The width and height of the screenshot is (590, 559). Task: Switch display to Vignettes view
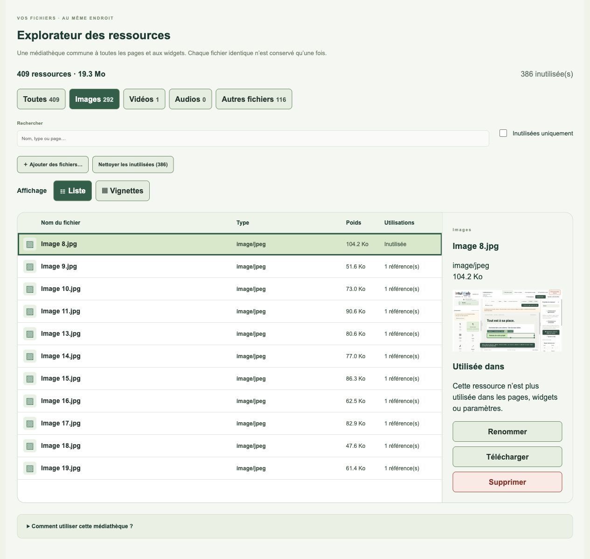pos(123,191)
